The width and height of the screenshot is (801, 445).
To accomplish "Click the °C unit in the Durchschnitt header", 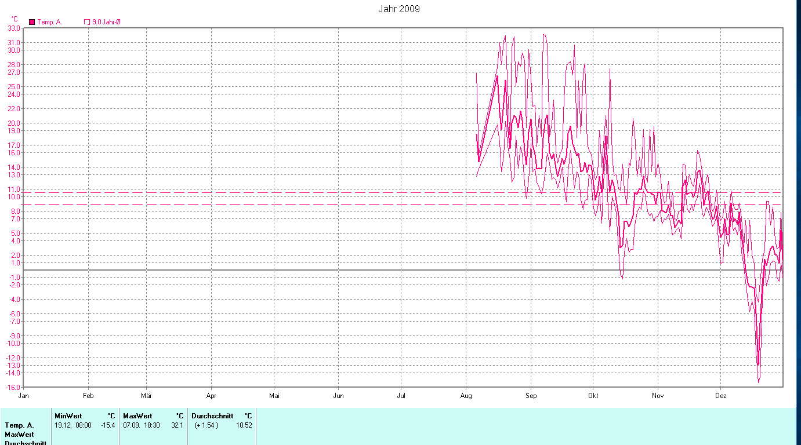I will tap(248, 416).
